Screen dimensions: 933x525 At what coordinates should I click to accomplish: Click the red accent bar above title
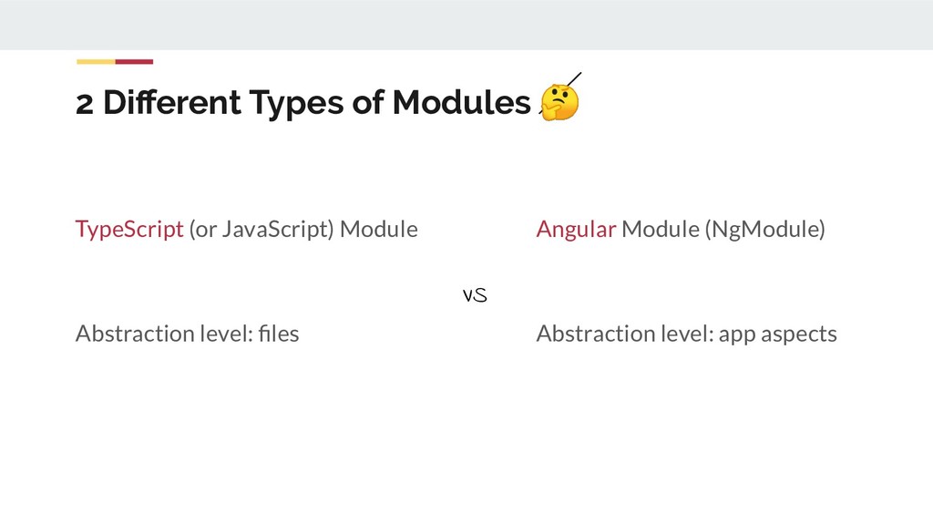(x=134, y=62)
